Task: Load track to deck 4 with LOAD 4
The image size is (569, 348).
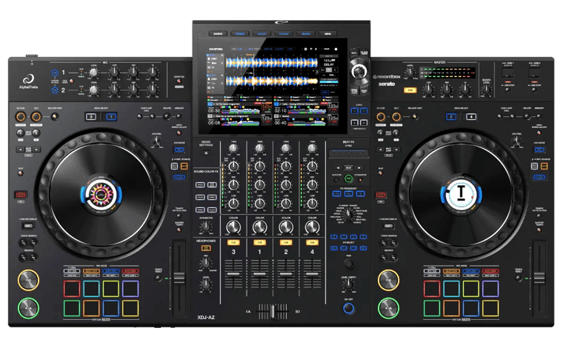Action: 364,123
